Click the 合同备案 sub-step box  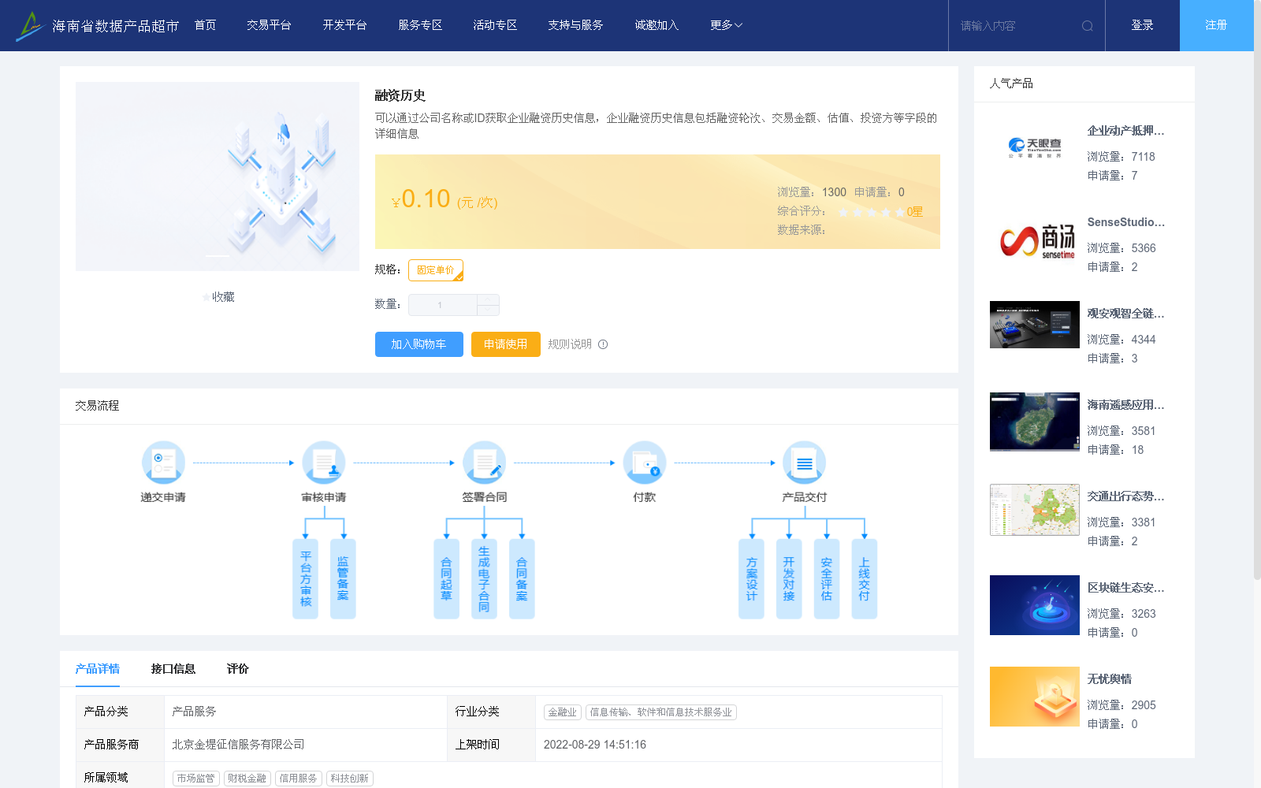click(x=522, y=578)
